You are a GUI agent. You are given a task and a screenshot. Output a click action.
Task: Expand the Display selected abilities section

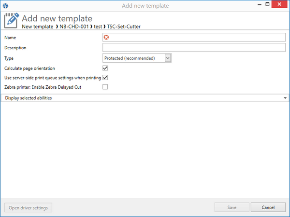pos(145,98)
